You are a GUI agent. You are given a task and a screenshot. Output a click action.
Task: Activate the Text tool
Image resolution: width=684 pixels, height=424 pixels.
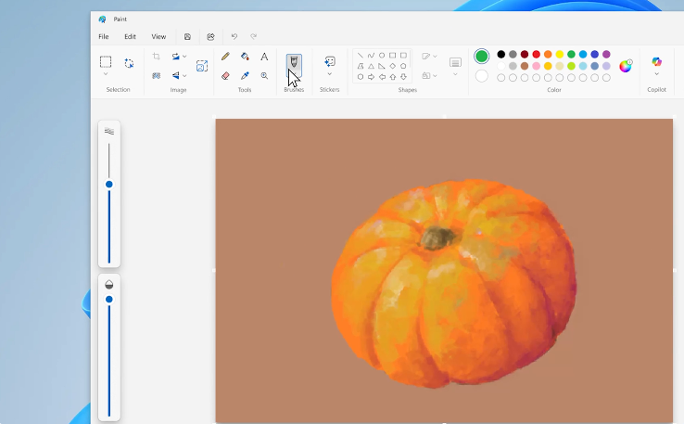264,57
